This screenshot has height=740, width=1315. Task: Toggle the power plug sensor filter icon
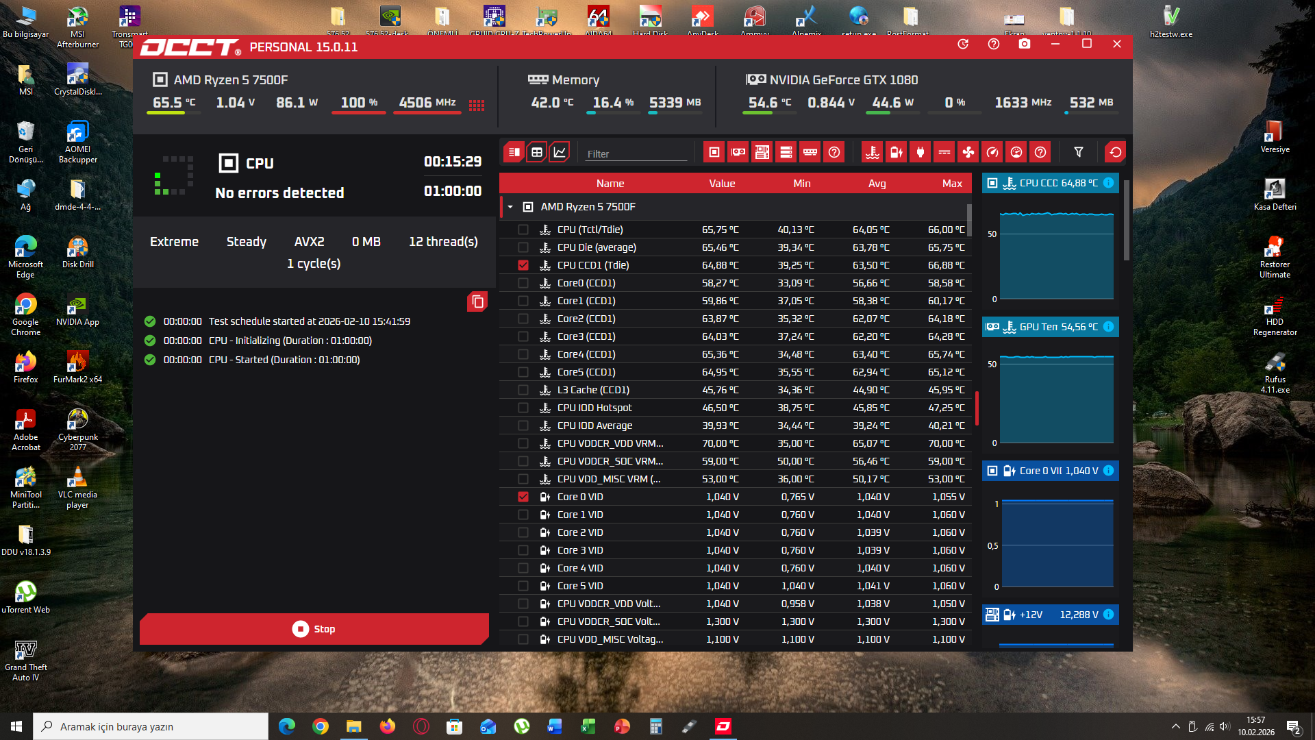(920, 152)
